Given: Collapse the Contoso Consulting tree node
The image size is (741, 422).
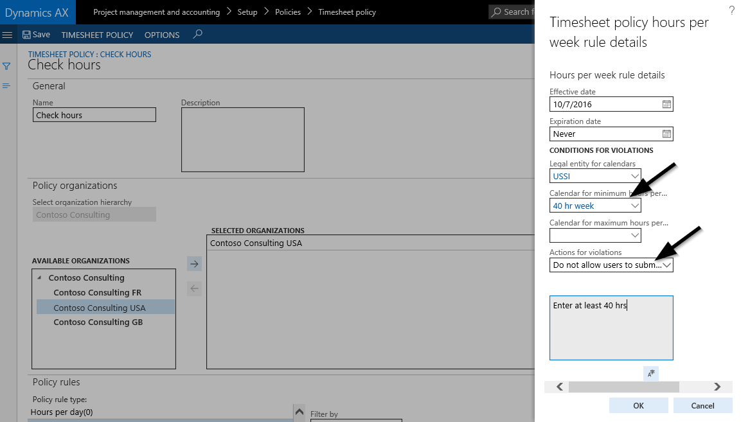Looking at the screenshot, I should 40,278.
